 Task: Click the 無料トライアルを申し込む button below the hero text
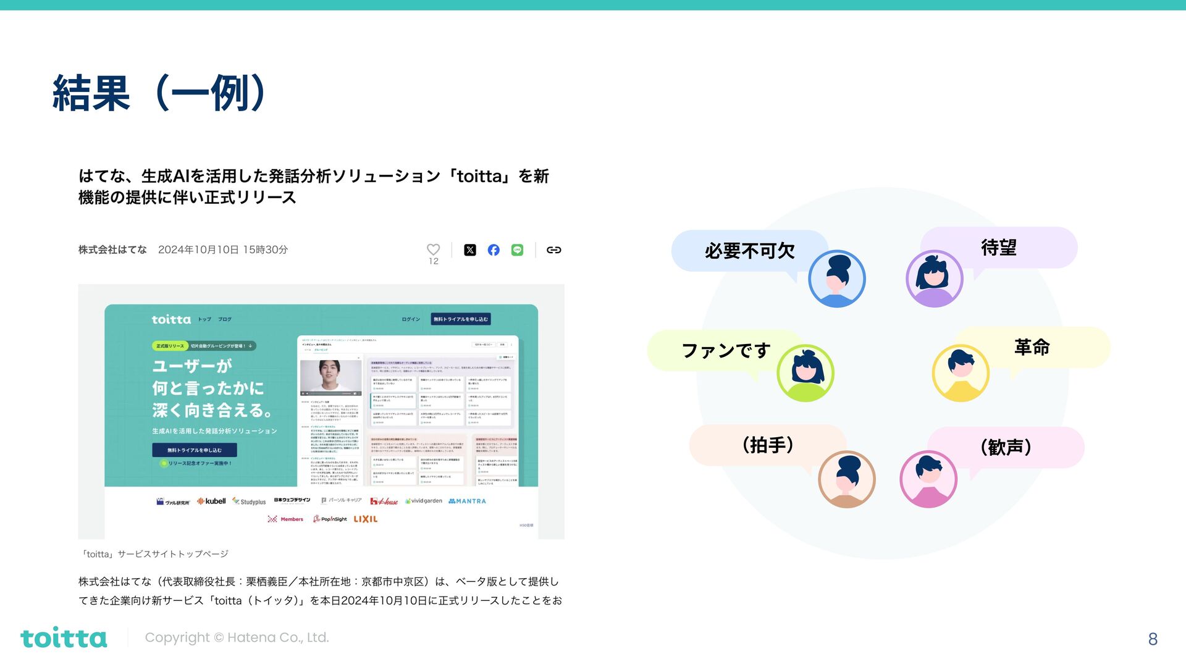click(x=195, y=450)
